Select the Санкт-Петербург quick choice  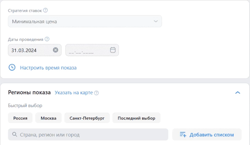point(87,118)
